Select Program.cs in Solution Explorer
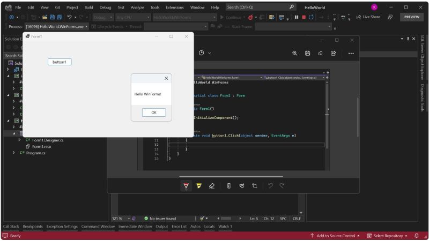Viewport: 429px width, 241px height. [36, 153]
